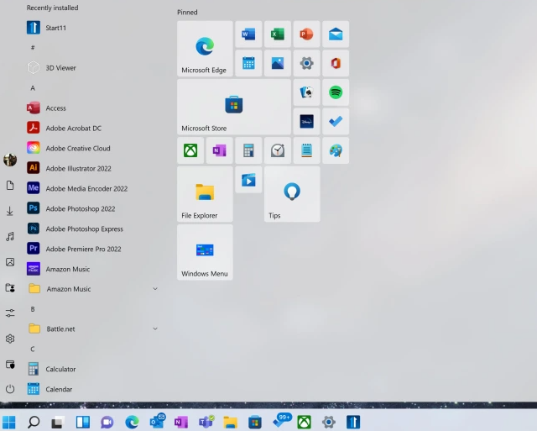Select the letter B section header
This screenshot has height=431, width=537.
[x=33, y=309]
